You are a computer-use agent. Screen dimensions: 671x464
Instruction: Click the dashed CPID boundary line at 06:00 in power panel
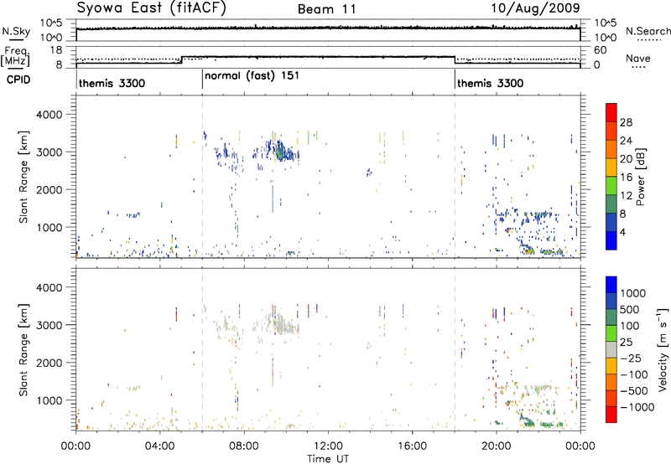202,177
